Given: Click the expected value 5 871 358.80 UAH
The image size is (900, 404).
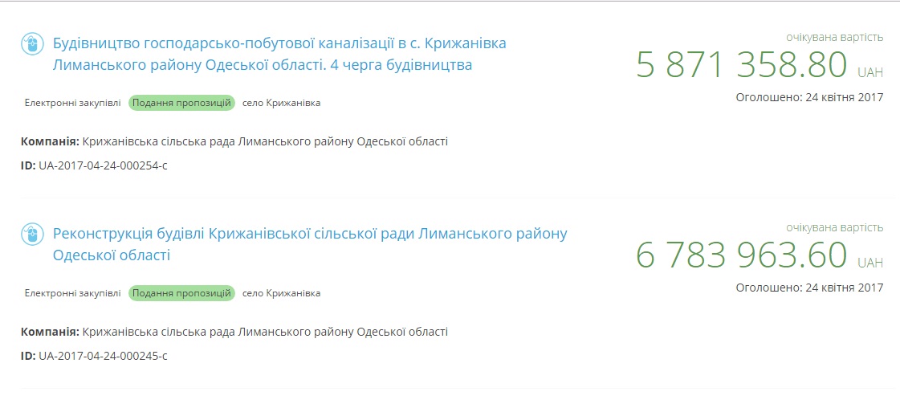Looking at the screenshot, I should (x=742, y=65).
